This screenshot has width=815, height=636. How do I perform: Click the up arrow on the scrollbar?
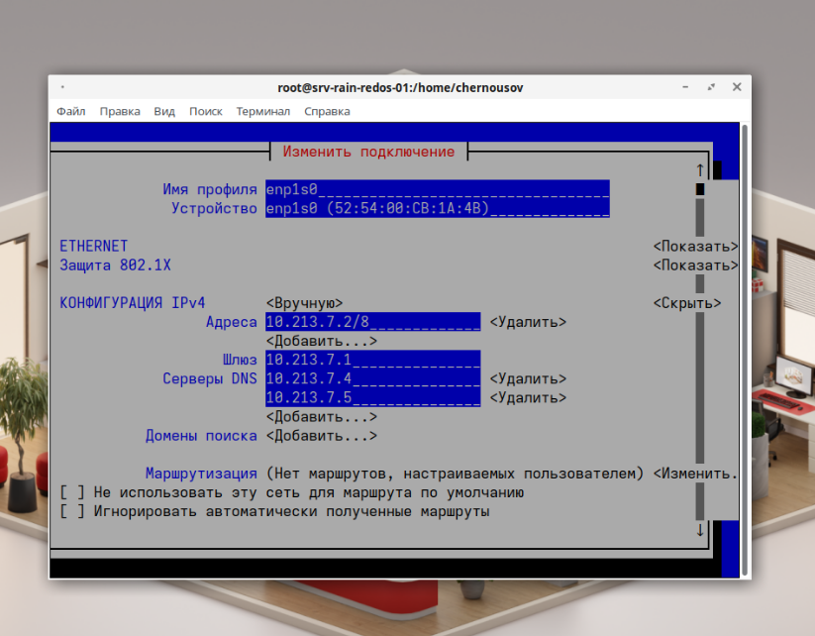pos(700,168)
